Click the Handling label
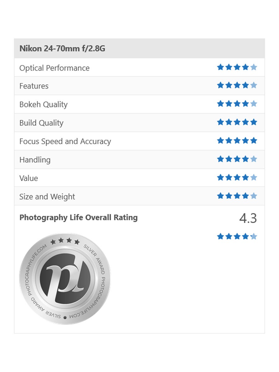The width and height of the screenshot is (279, 372). coord(35,160)
